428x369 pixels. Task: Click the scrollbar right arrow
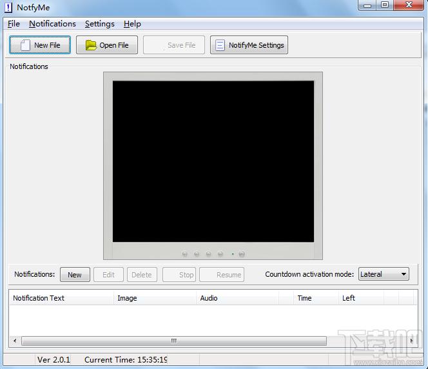coord(412,341)
